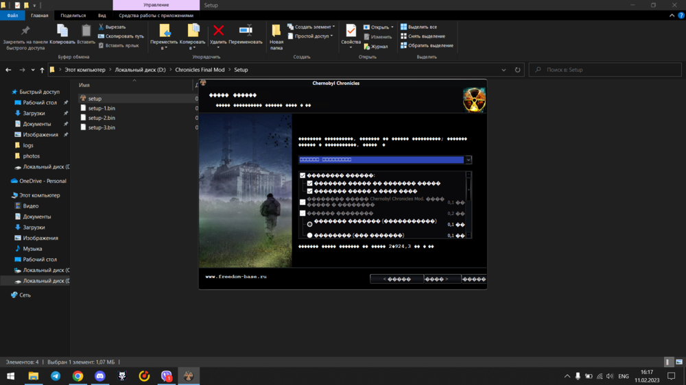Uncheck the second checkbox in component list
Image resolution: width=686 pixels, height=385 pixels.
309,184
